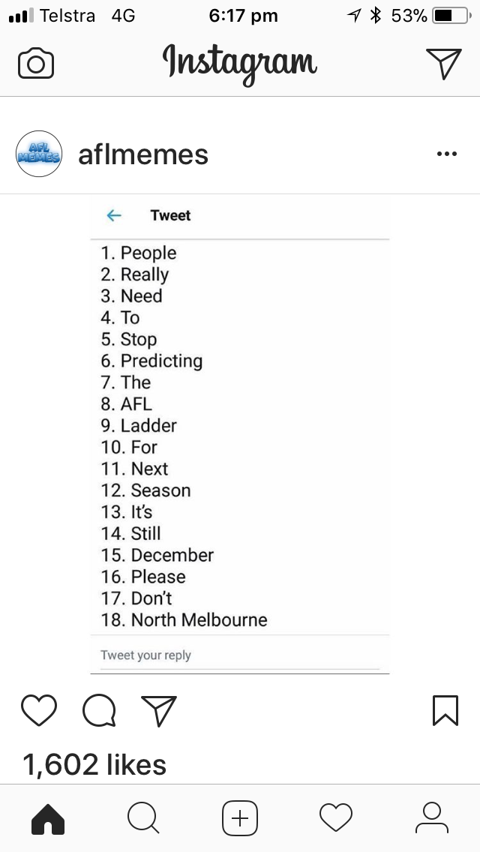Open the camera from the top bar
This screenshot has height=852, width=480.
click(36, 64)
